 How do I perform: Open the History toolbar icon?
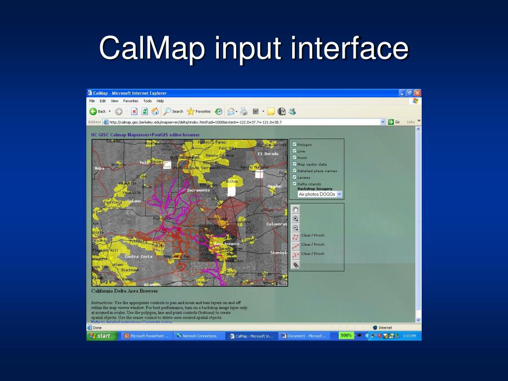tap(219, 112)
